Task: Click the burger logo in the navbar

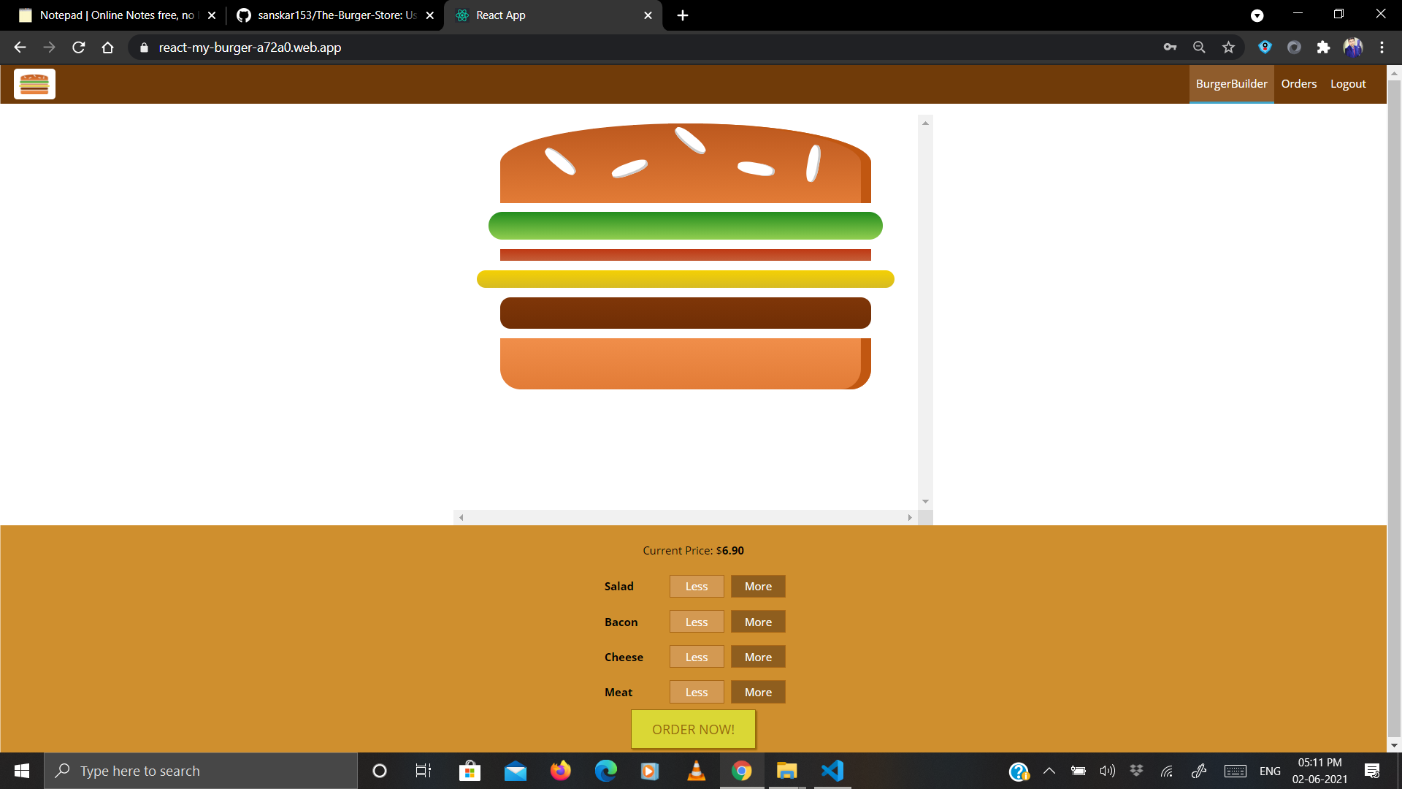Action: pyautogui.click(x=34, y=83)
